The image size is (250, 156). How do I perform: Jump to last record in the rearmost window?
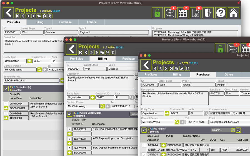(x=34, y=16)
